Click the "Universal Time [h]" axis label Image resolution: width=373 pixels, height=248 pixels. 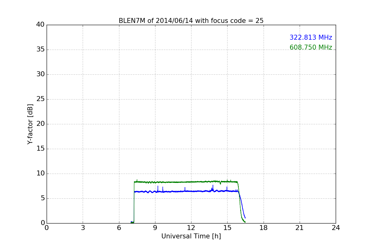191,236
